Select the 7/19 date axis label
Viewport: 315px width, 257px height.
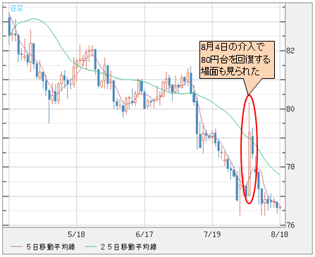pos(212,234)
